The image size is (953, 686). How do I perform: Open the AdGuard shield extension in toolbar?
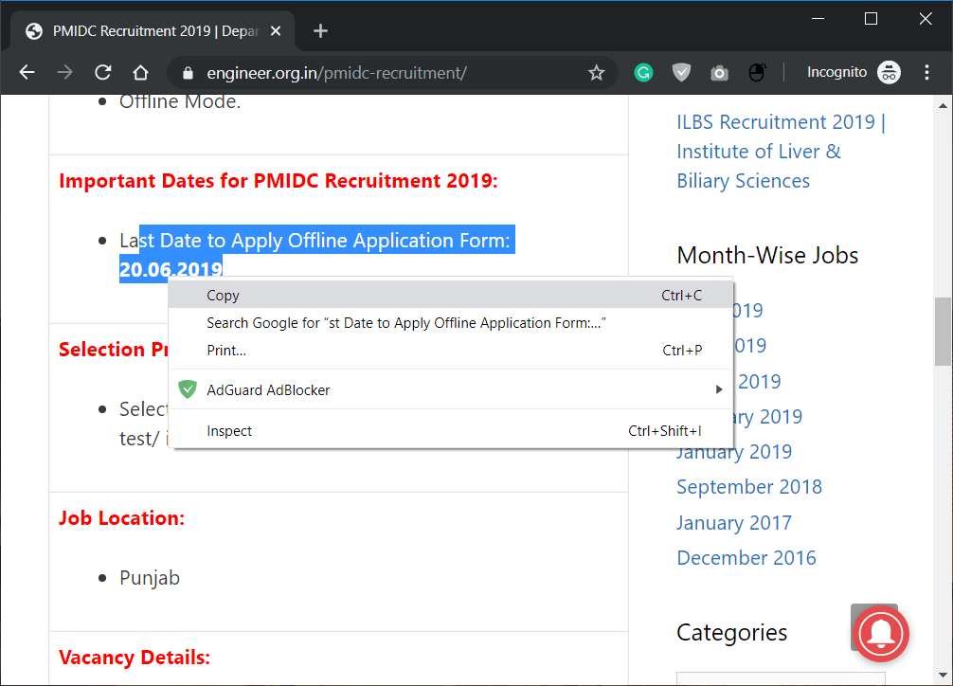(681, 73)
